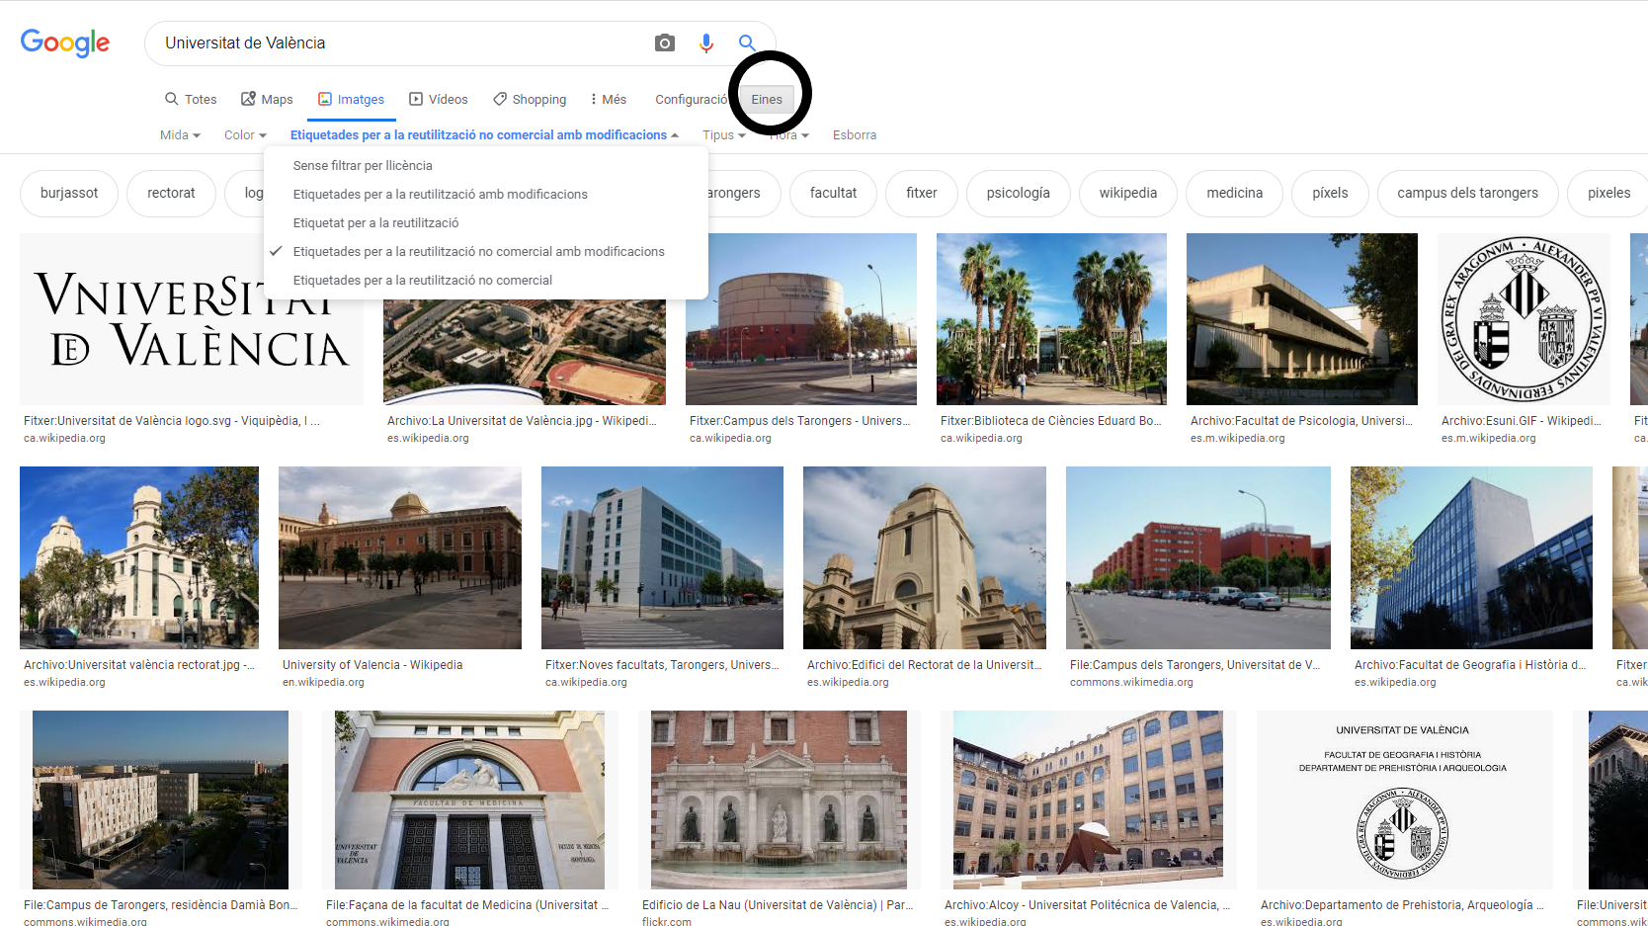
Task: Open the Imatges tab
Action: pos(351,99)
